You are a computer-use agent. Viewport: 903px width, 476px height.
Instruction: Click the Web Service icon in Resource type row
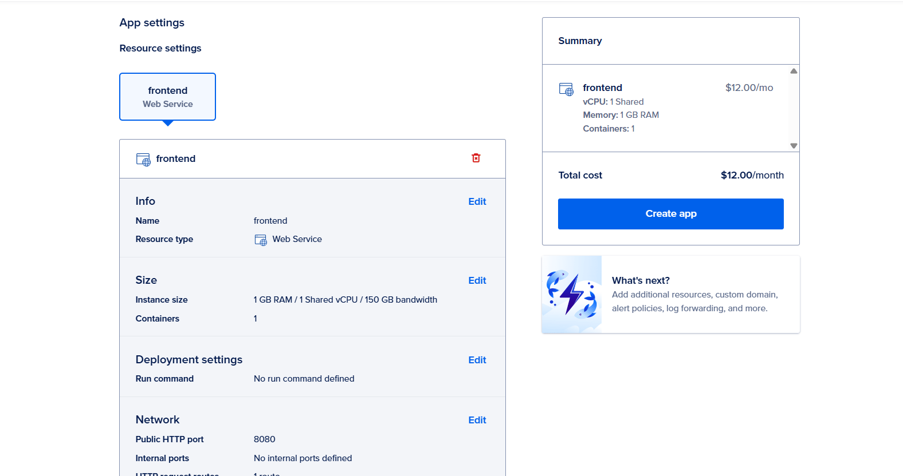tap(261, 240)
